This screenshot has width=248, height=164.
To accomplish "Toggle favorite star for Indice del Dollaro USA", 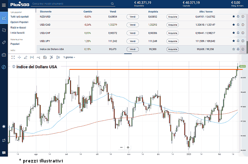I will [x=233, y=49].
